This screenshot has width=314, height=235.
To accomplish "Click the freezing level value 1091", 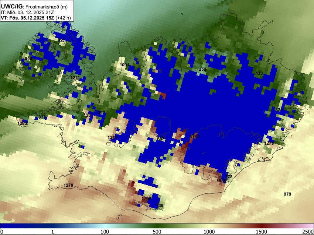I will click(124, 65).
